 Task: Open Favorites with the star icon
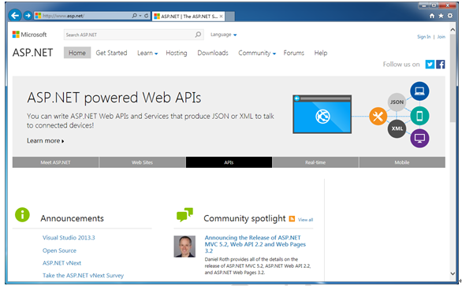click(441, 16)
